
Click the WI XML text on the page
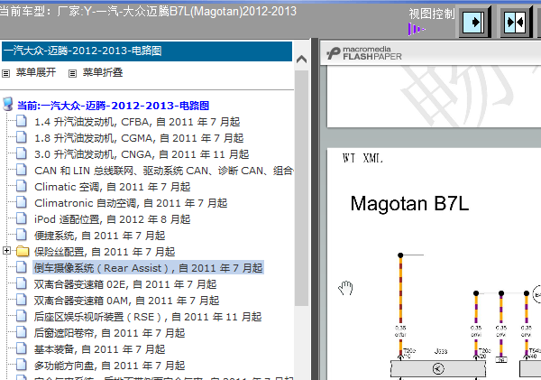(362, 159)
